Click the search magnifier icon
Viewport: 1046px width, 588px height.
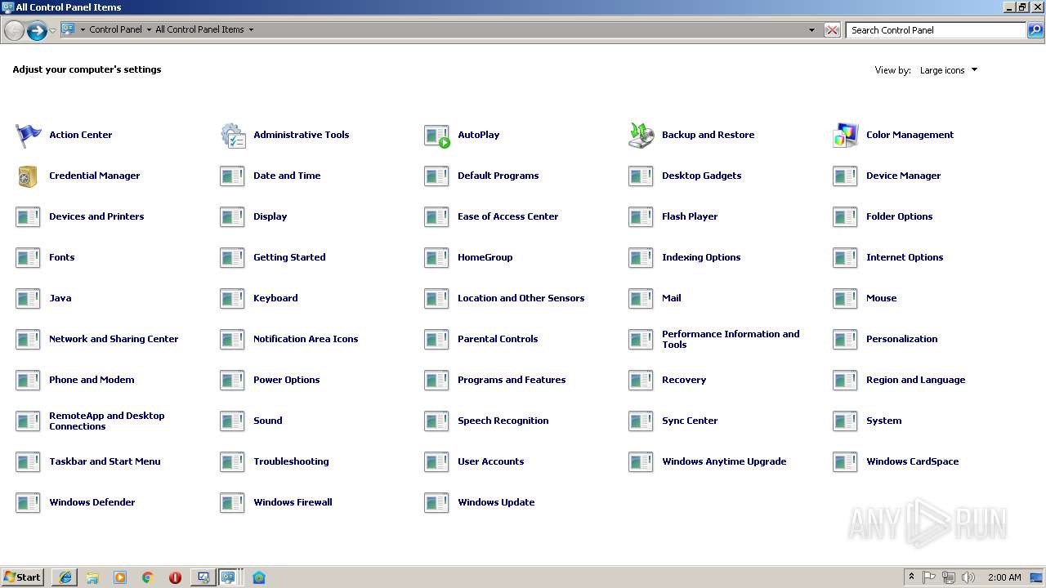click(1035, 30)
